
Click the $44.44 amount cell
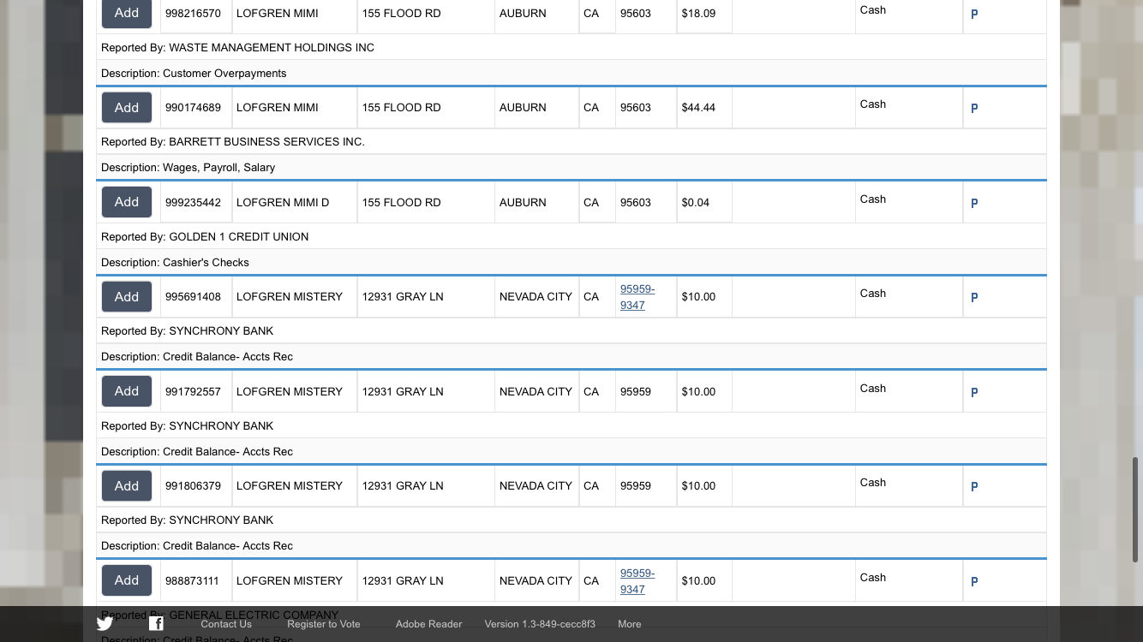(x=704, y=108)
